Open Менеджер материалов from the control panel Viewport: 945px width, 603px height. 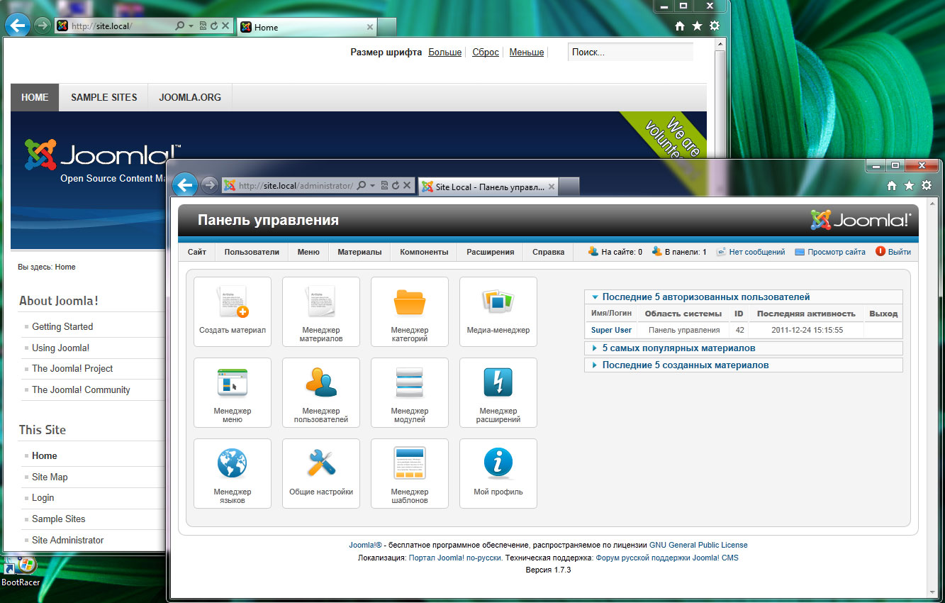point(321,311)
